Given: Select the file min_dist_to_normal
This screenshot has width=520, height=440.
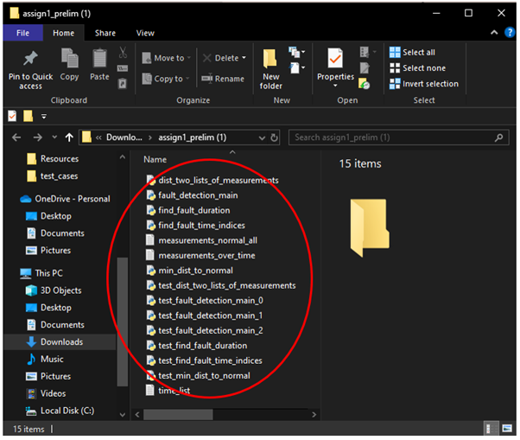Looking at the screenshot, I should pos(189,271).
